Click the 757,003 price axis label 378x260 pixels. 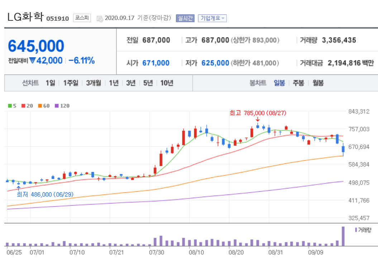click(x=359, y=129)
